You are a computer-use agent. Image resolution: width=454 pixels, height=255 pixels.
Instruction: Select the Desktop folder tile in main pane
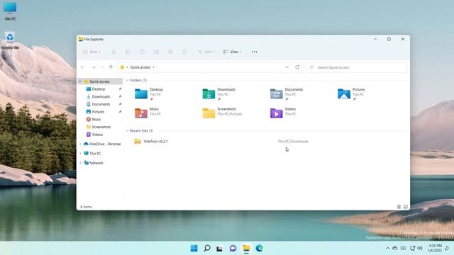pyautogui.click(x=150, y=93)
